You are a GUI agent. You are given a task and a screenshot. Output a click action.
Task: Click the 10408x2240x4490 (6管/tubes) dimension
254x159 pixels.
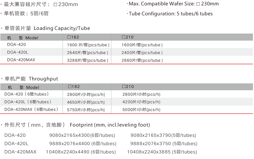tap(81, 152)
